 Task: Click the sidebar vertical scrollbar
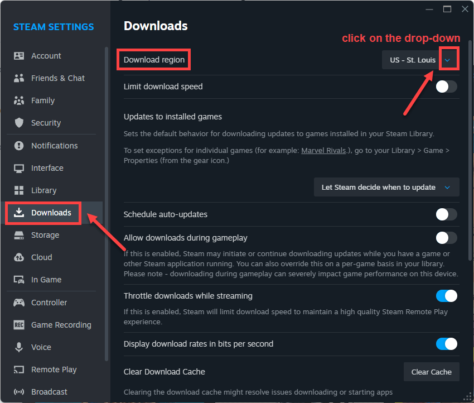[107, 204]
